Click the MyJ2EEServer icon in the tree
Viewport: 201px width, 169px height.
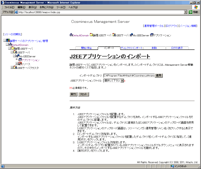tap(17, 56)
